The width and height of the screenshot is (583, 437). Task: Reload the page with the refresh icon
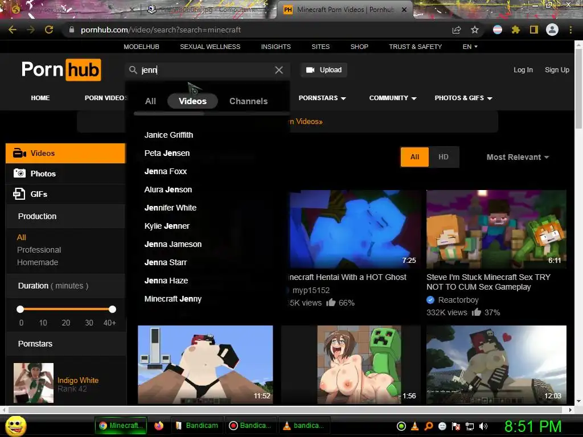pos(49,30)
